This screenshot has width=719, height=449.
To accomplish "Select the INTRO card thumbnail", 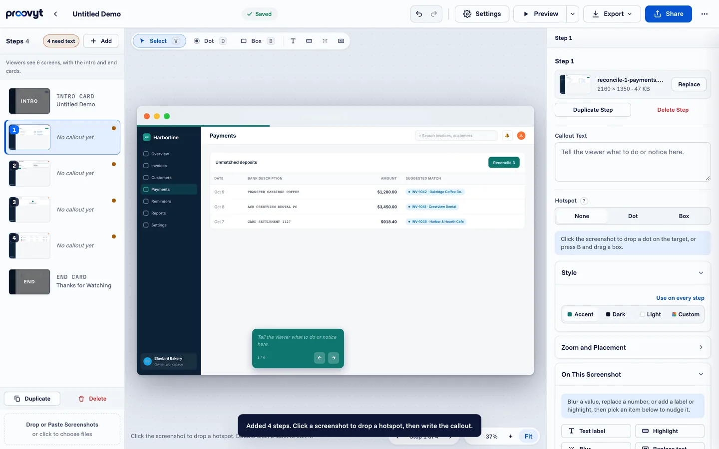I will coord(29,101).
